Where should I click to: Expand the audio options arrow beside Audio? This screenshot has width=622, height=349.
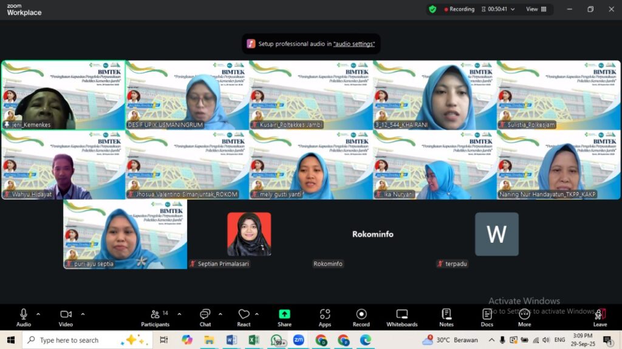tap(38, 314)
